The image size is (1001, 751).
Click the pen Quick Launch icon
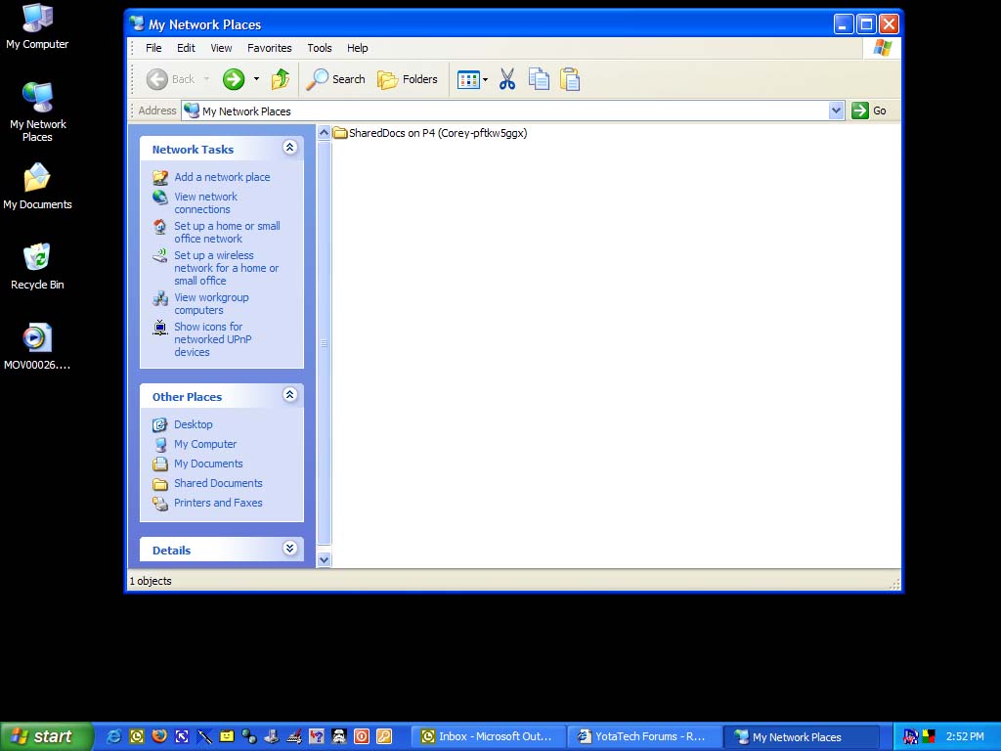pos(203,736)
